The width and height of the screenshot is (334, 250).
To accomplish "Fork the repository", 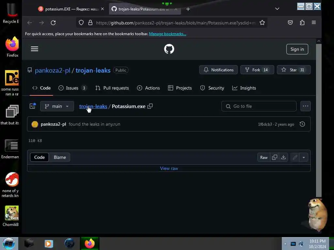I will 257,70.
